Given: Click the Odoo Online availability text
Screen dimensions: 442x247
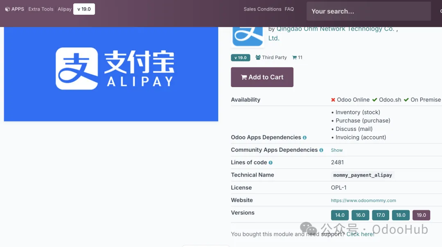Looking at the screenshot, I should (x=353, y=100).
